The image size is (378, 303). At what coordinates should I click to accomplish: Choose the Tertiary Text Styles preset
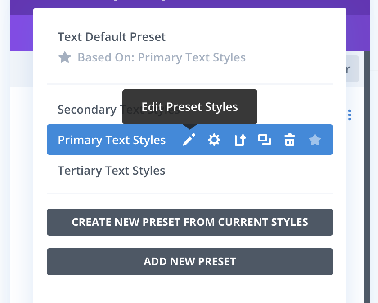(112, 171)
